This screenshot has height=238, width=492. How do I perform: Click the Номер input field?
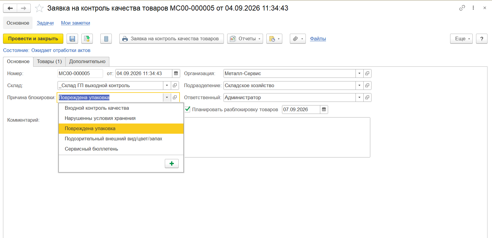tap(80, 73)
